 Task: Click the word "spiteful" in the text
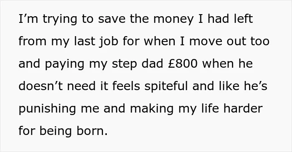coord(166,86)
